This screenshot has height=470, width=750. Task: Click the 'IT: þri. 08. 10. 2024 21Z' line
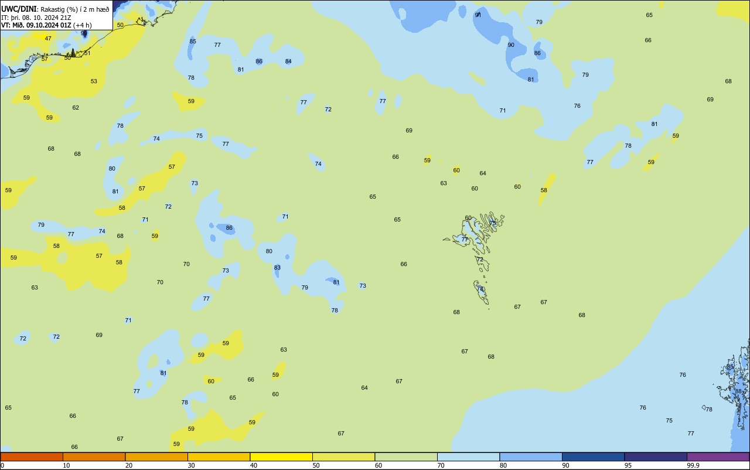[x=36, y=18]
